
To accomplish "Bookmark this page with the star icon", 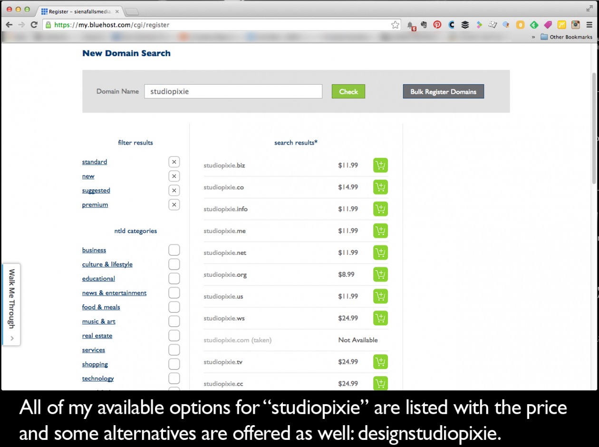I will [x=395, y=25].
